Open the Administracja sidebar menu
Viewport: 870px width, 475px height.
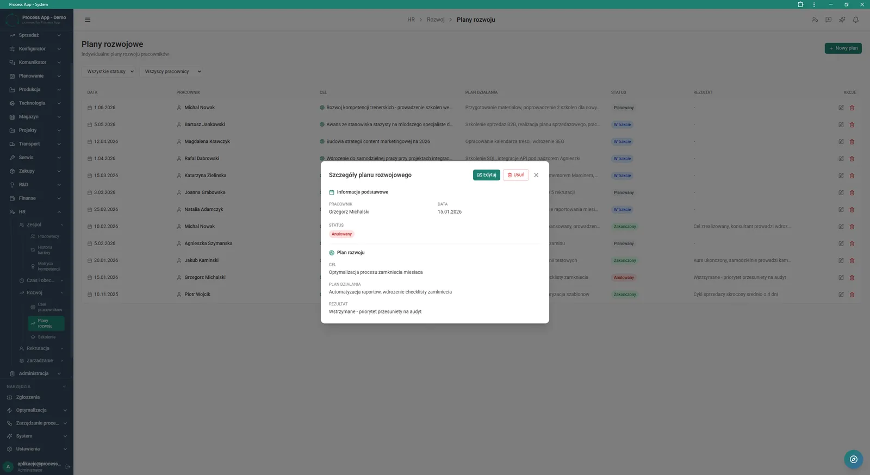35,374
